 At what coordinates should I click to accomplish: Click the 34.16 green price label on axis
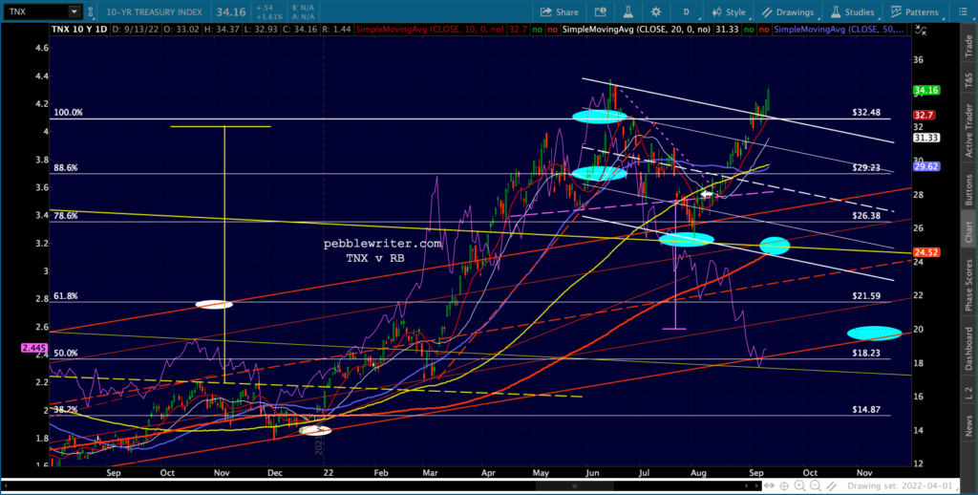point(926,91)
